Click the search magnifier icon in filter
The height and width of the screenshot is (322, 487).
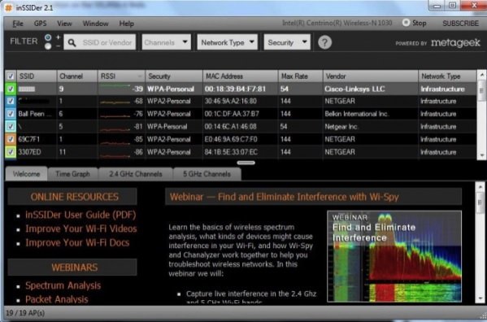point(72,42)
